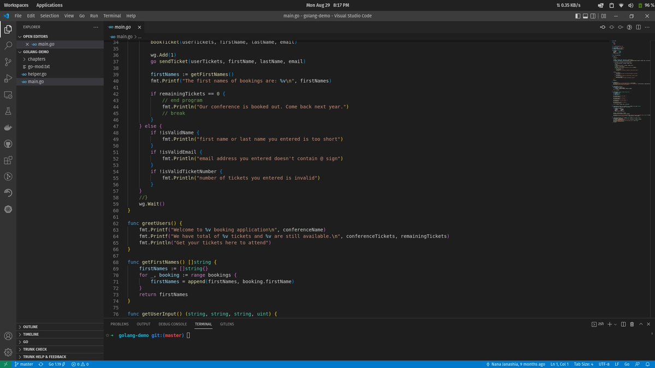Open notifications bell in status bar

pos(648,364)
